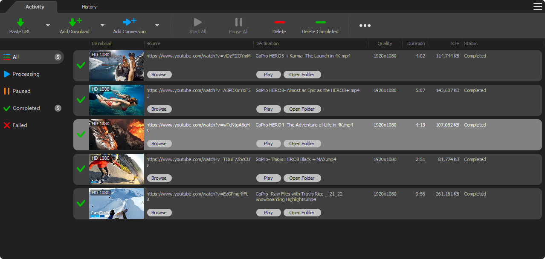Click the green Delete Completed icon
This screenshot has height=259, width=545.
(320, 22)
